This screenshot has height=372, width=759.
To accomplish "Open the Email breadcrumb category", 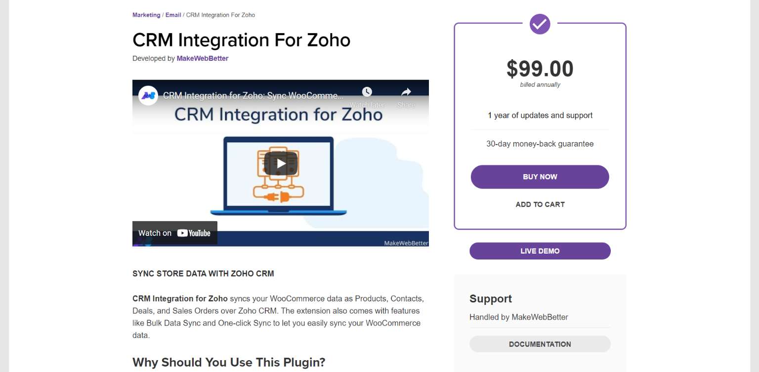I will [173, 15].
